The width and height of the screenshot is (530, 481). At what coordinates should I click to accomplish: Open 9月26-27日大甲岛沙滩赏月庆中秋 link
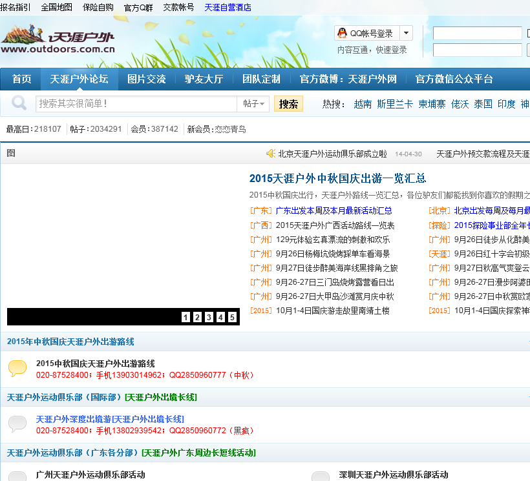point(335,296)
